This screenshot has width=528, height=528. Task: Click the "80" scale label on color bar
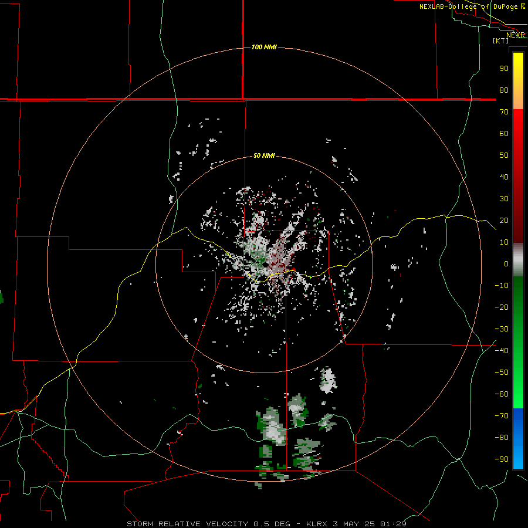[504, 90]
